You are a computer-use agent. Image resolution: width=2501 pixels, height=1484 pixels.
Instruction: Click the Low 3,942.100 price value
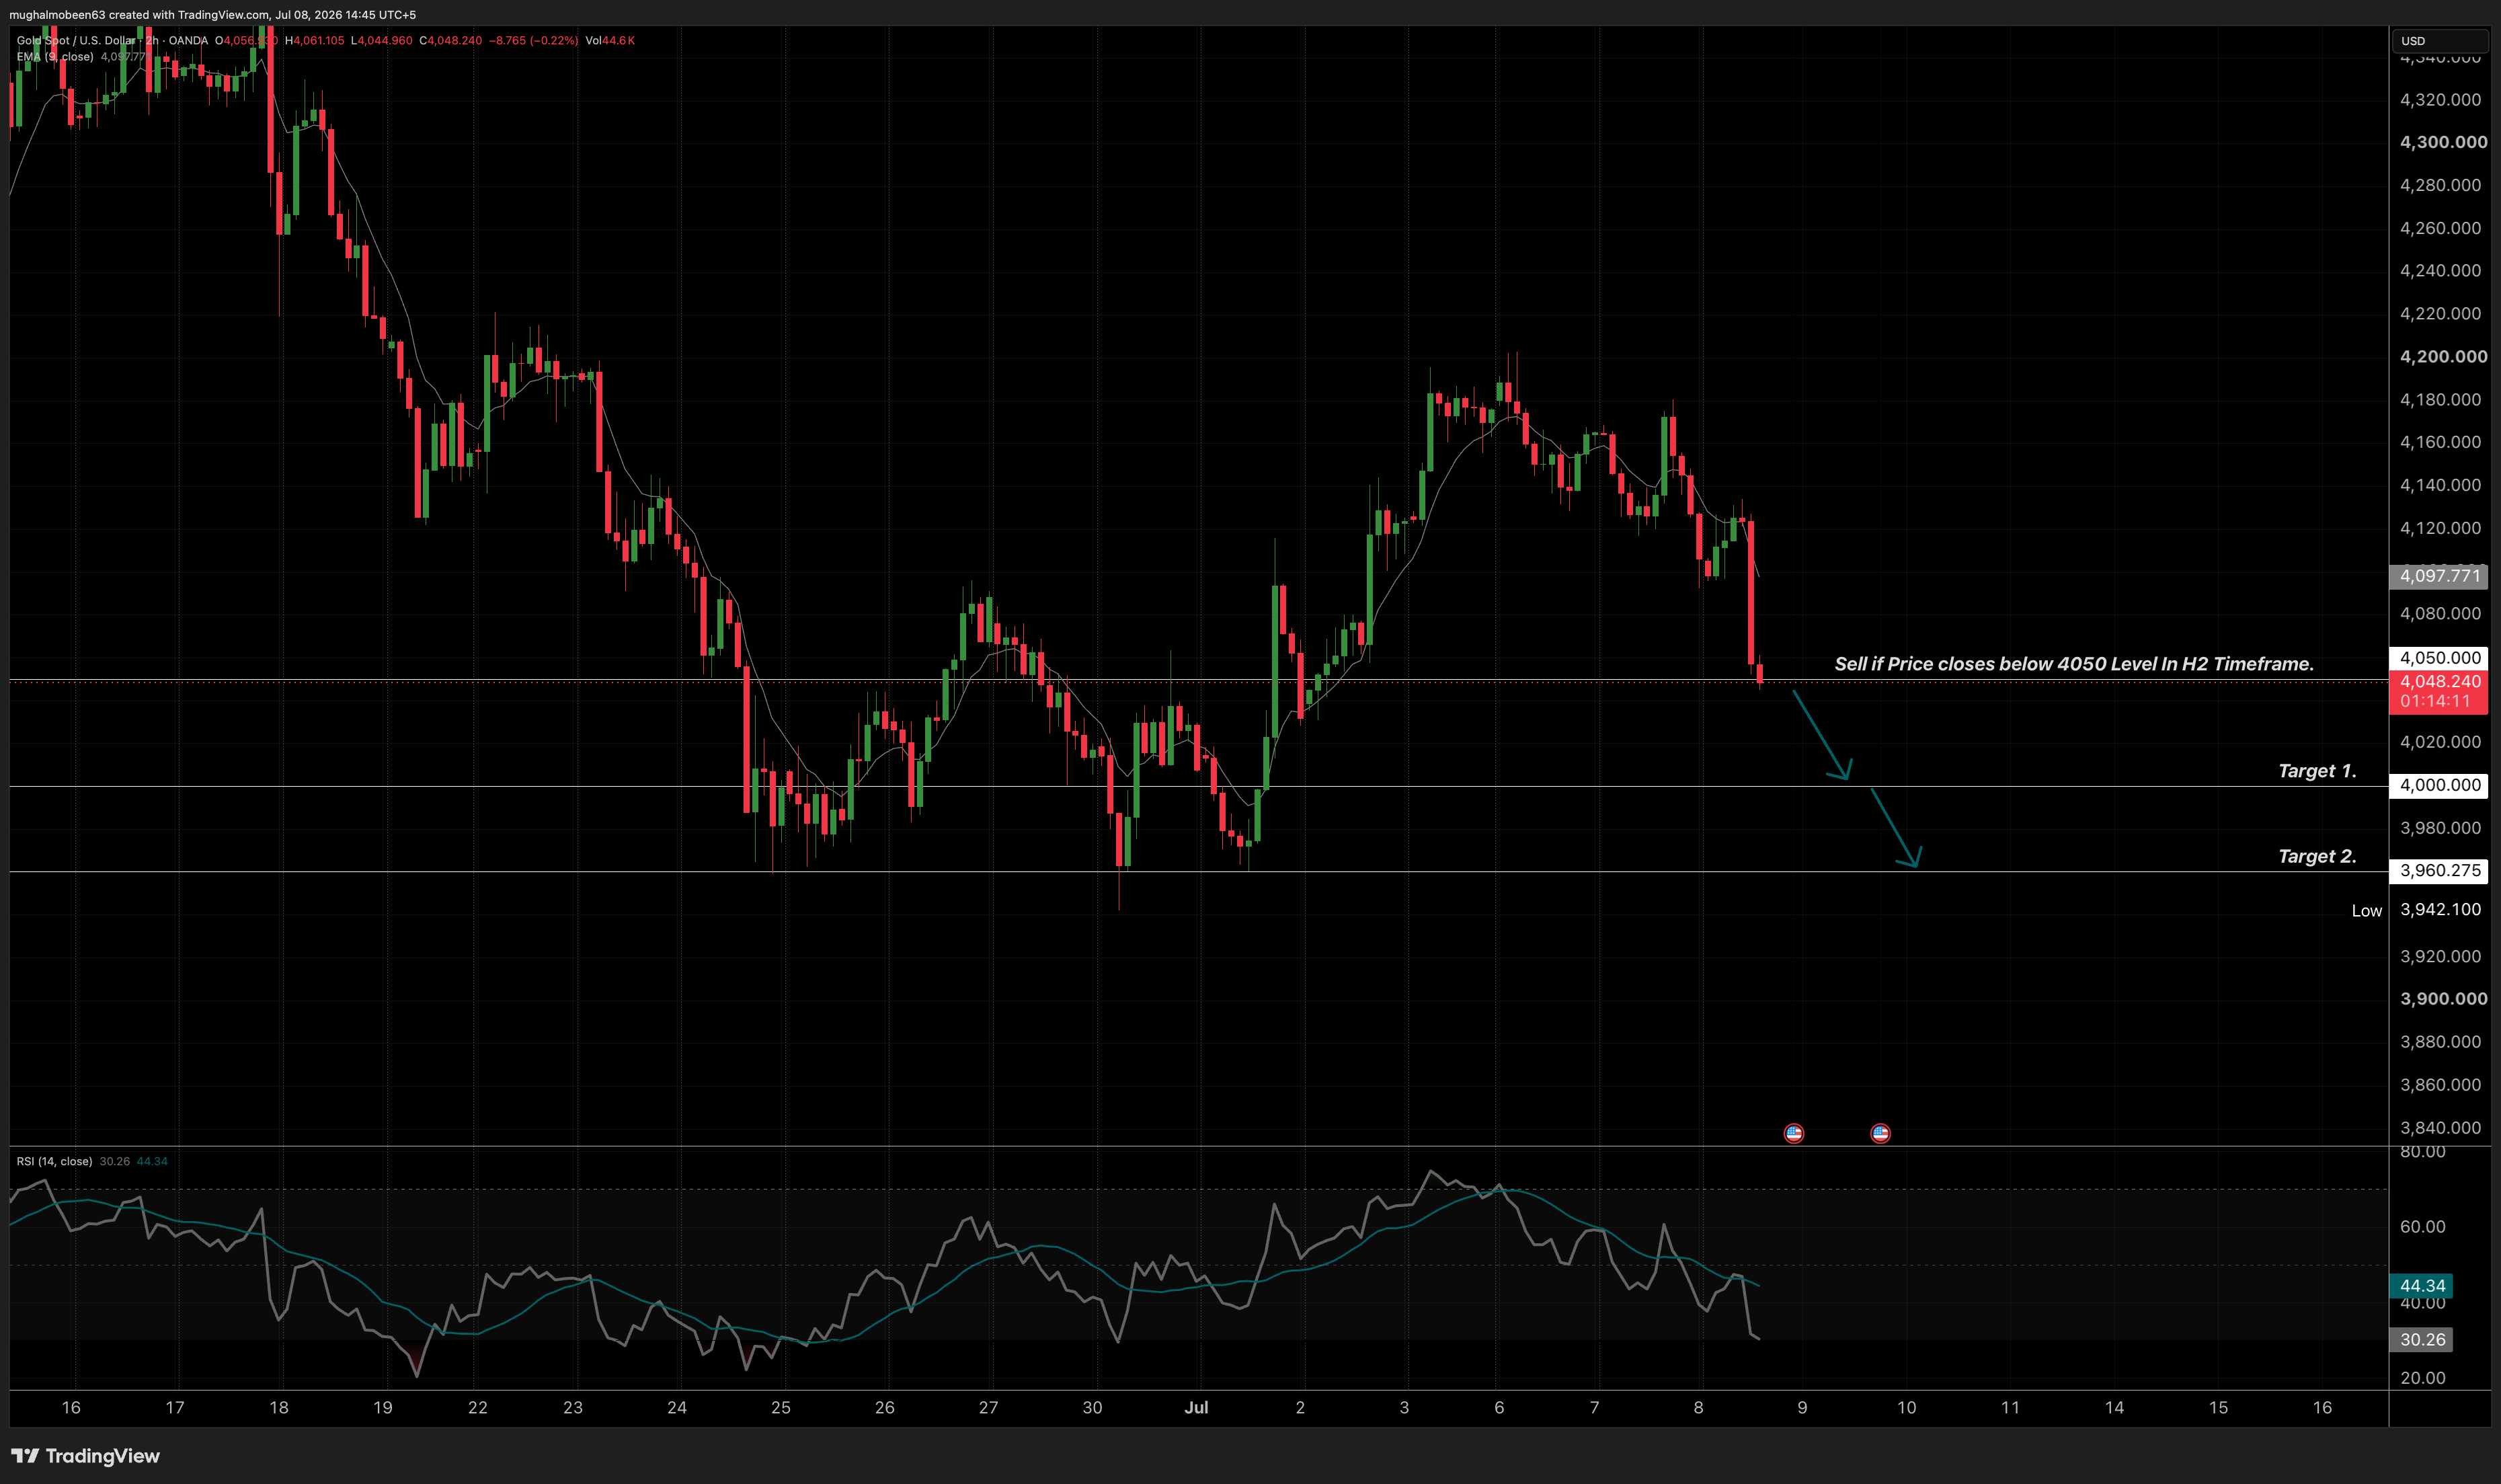tap(2440, 909)
